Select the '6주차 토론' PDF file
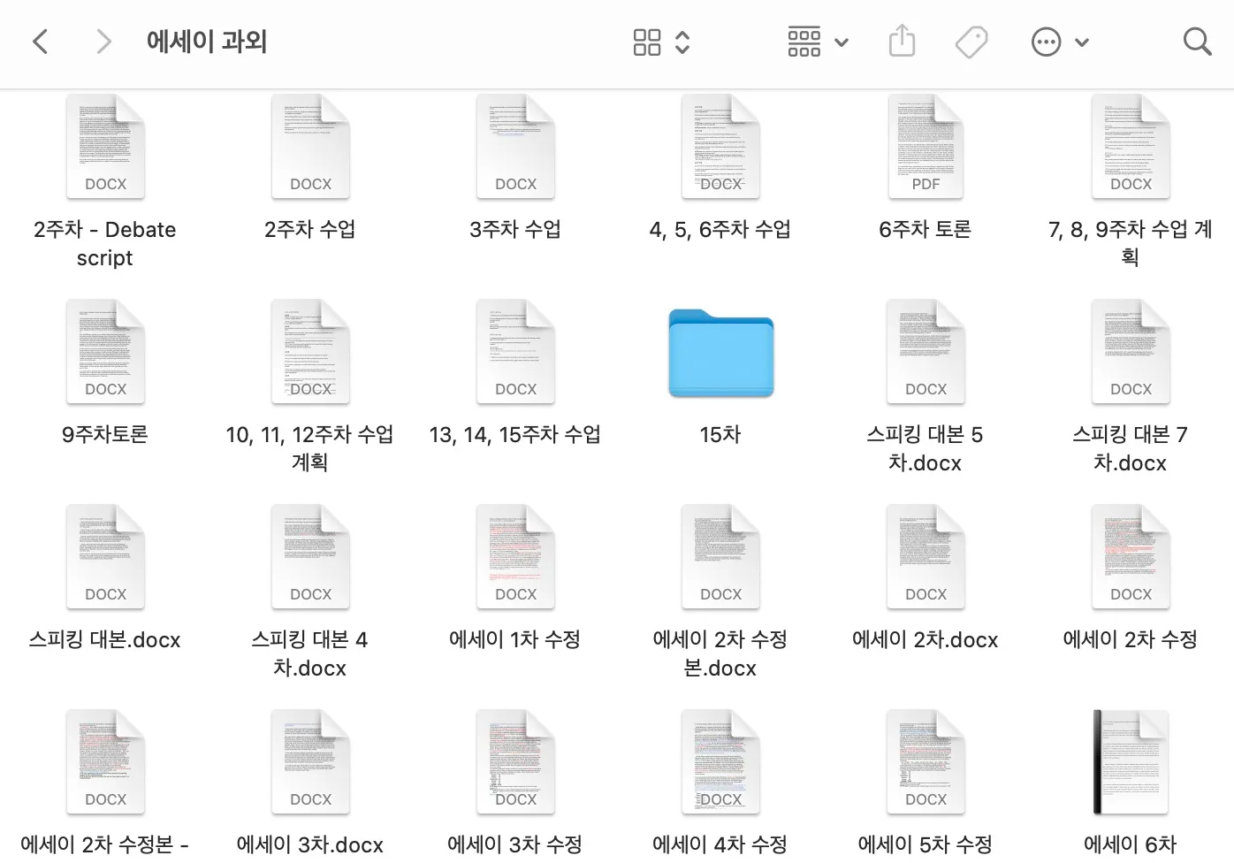The height and width of the screenshot is (863, 1234). 925,146
